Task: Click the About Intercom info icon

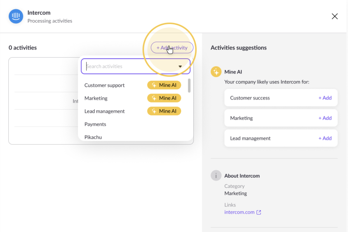Action: point(216,175)
